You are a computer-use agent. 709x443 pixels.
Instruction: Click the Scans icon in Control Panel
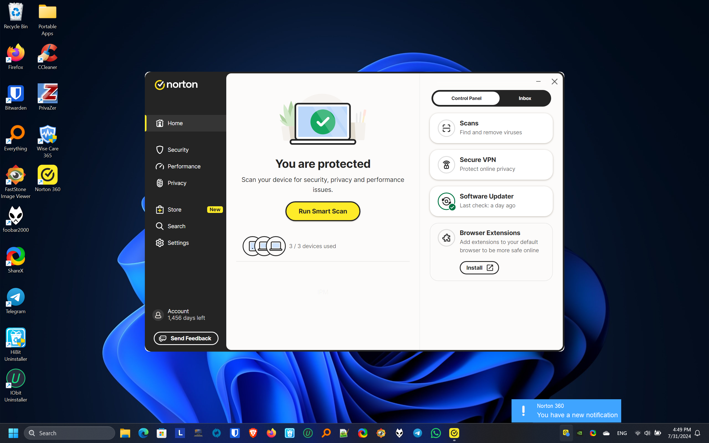446,128
